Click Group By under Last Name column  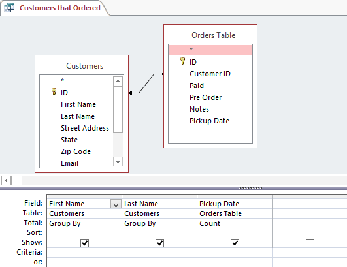(159, 223)
